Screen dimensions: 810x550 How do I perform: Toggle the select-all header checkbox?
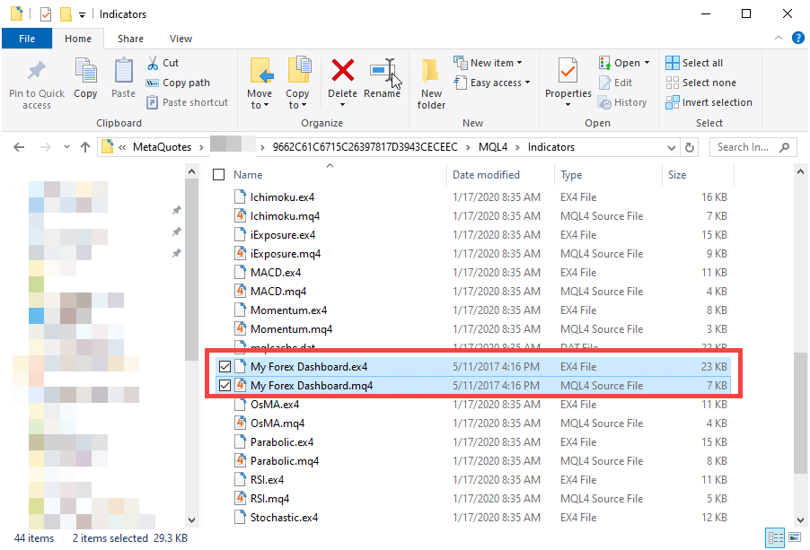219,174
